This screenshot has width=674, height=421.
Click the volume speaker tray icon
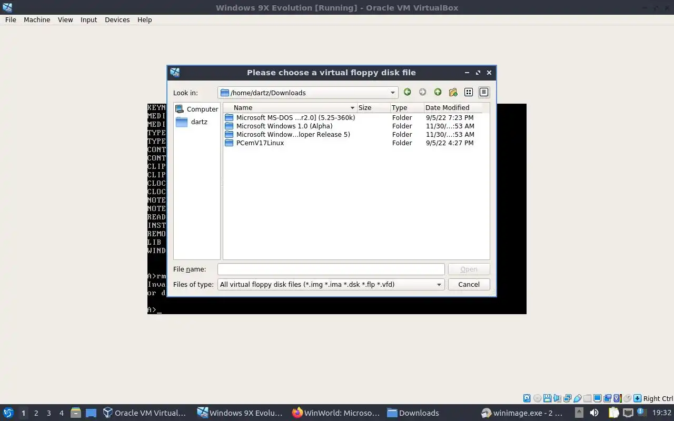594,413
